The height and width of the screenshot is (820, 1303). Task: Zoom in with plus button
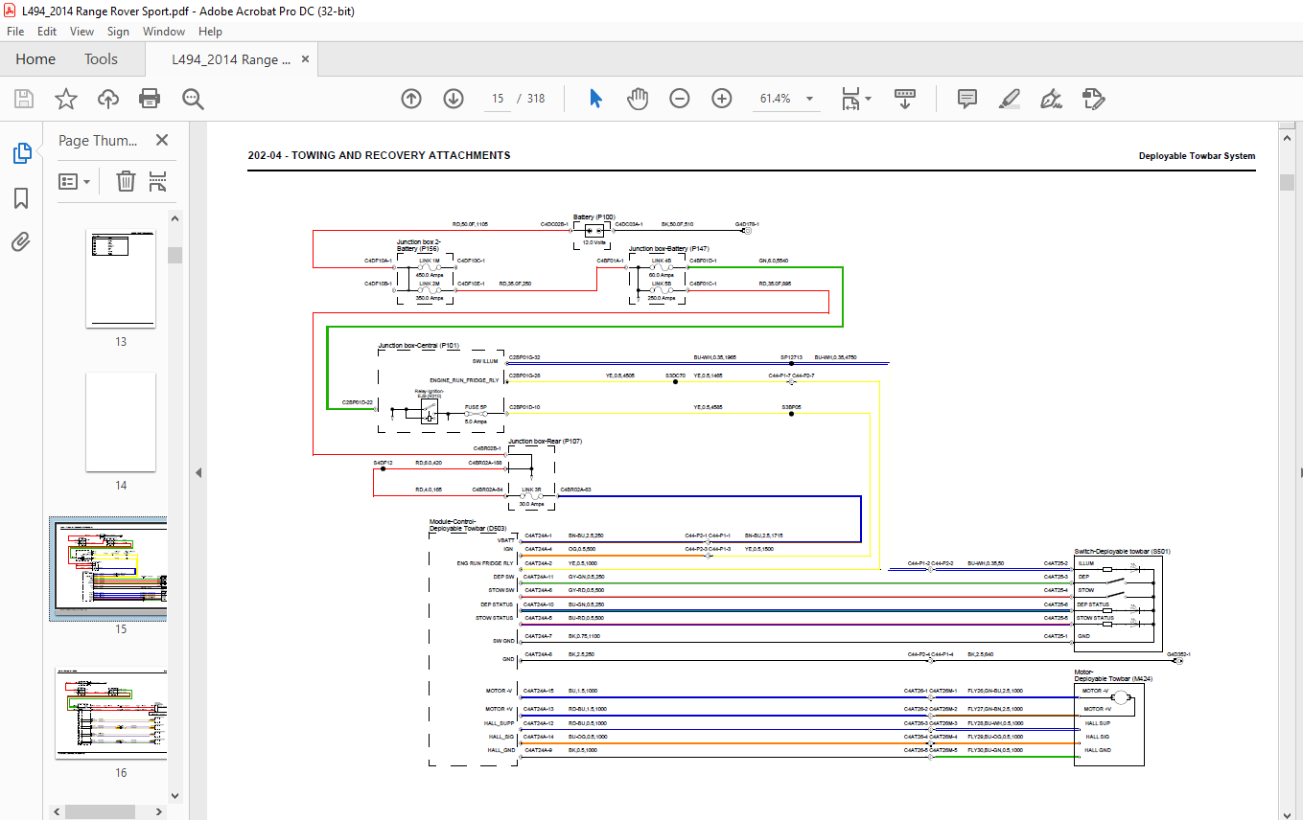pos(722,99)
